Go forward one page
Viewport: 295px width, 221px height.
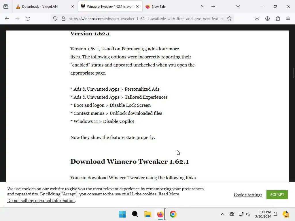pos(17,19)
